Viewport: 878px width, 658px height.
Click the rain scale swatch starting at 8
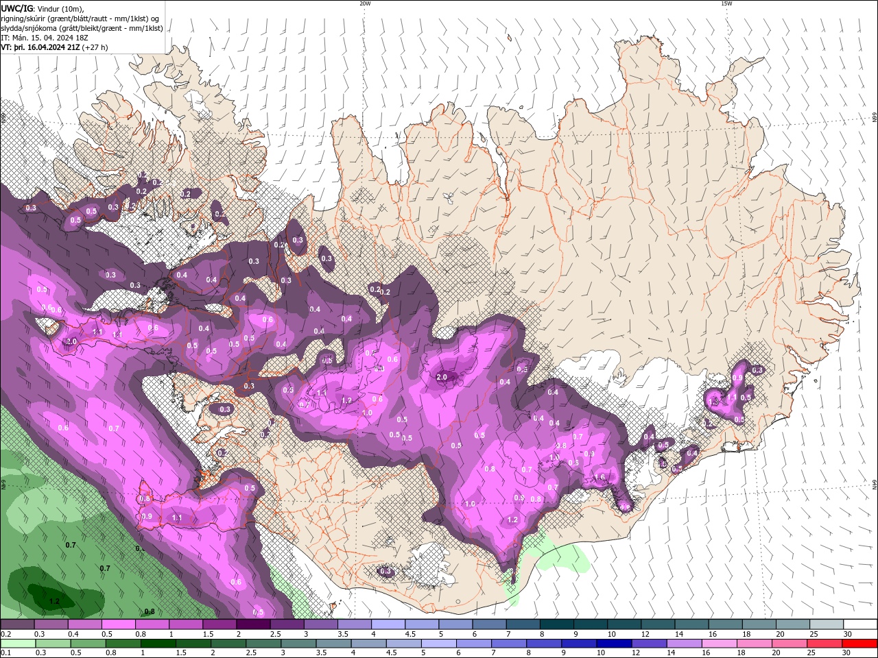tap(544, 644)
